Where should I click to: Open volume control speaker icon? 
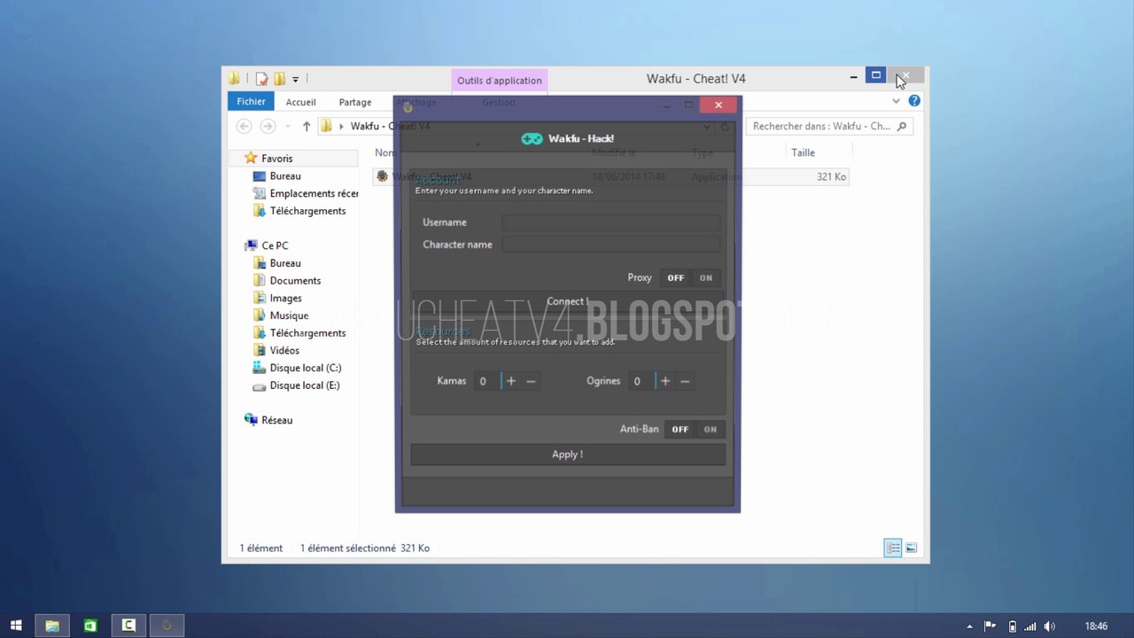coord(1051,626)
